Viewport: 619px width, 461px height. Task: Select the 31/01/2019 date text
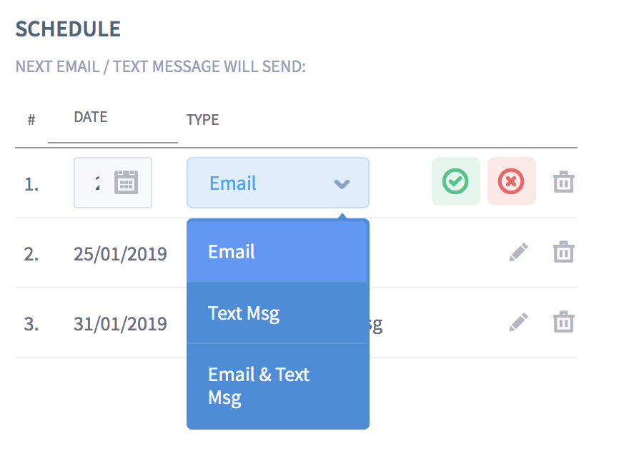coord(120,324)
